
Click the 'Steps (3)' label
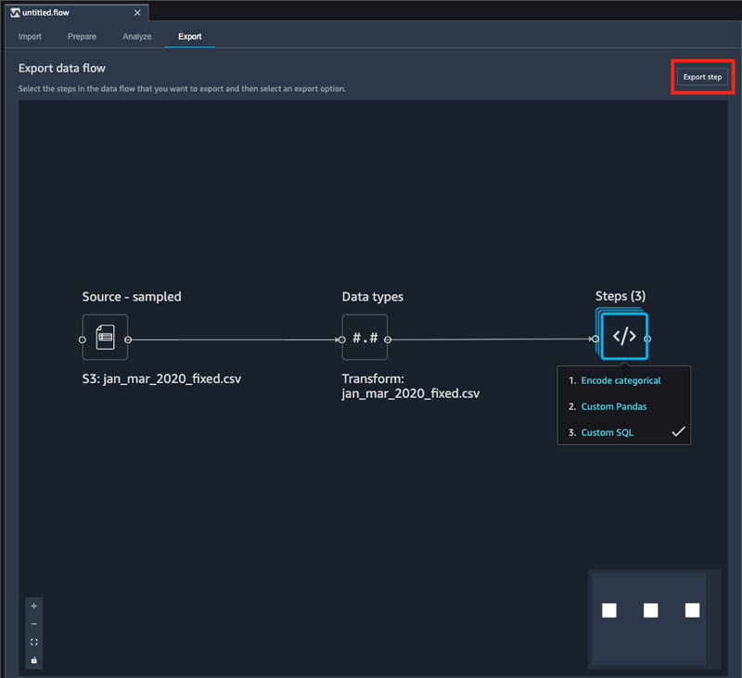[620, 296]
